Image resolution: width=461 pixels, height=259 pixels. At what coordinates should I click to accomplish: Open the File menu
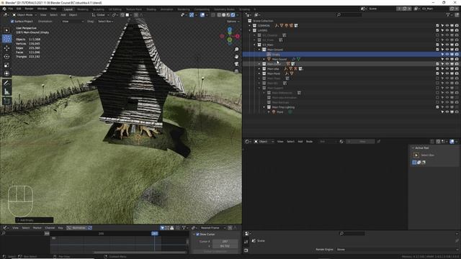[x=11, y=9]
